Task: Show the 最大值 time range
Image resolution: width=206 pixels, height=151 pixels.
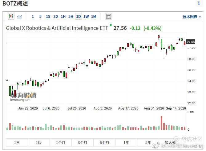Action: 170,142
